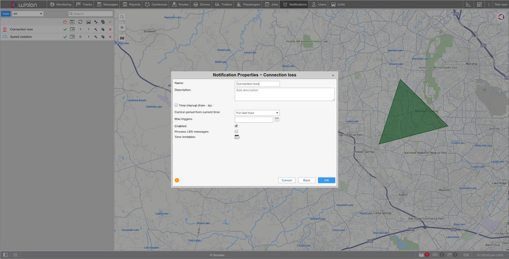509x259 pixels.
Task: Expand the Control period dropdown
Action: click(257, 113)
